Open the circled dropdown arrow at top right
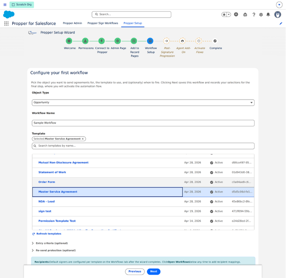This screenshot has width=286, height=278. (x=279, y=5)
